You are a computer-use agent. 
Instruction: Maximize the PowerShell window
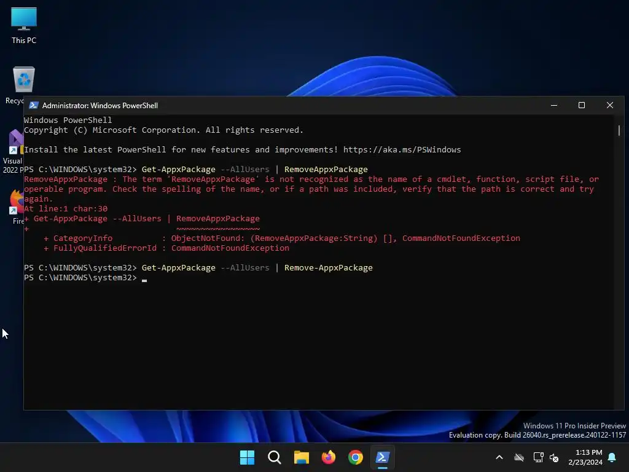tap(582, 106)
